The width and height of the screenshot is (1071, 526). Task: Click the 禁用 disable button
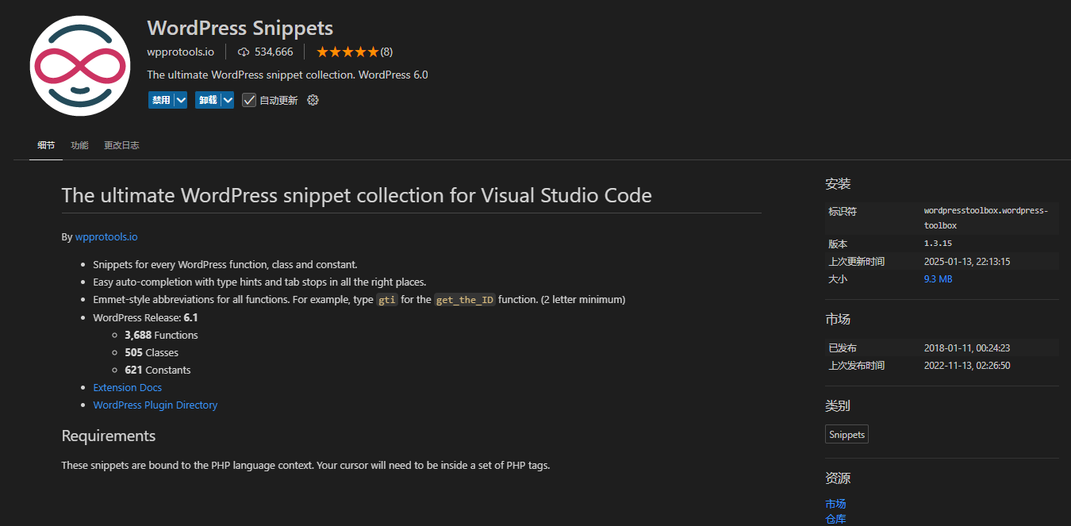tap(161, 100)
